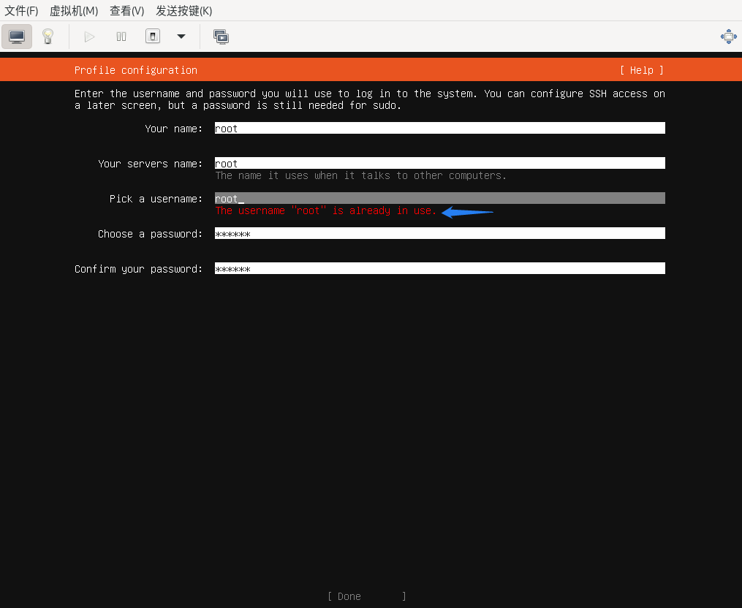Image resolution: width=742 pixels, height=608 pixels.
Task: Open the manage VM snapshots icon
Action: point(221,37)
